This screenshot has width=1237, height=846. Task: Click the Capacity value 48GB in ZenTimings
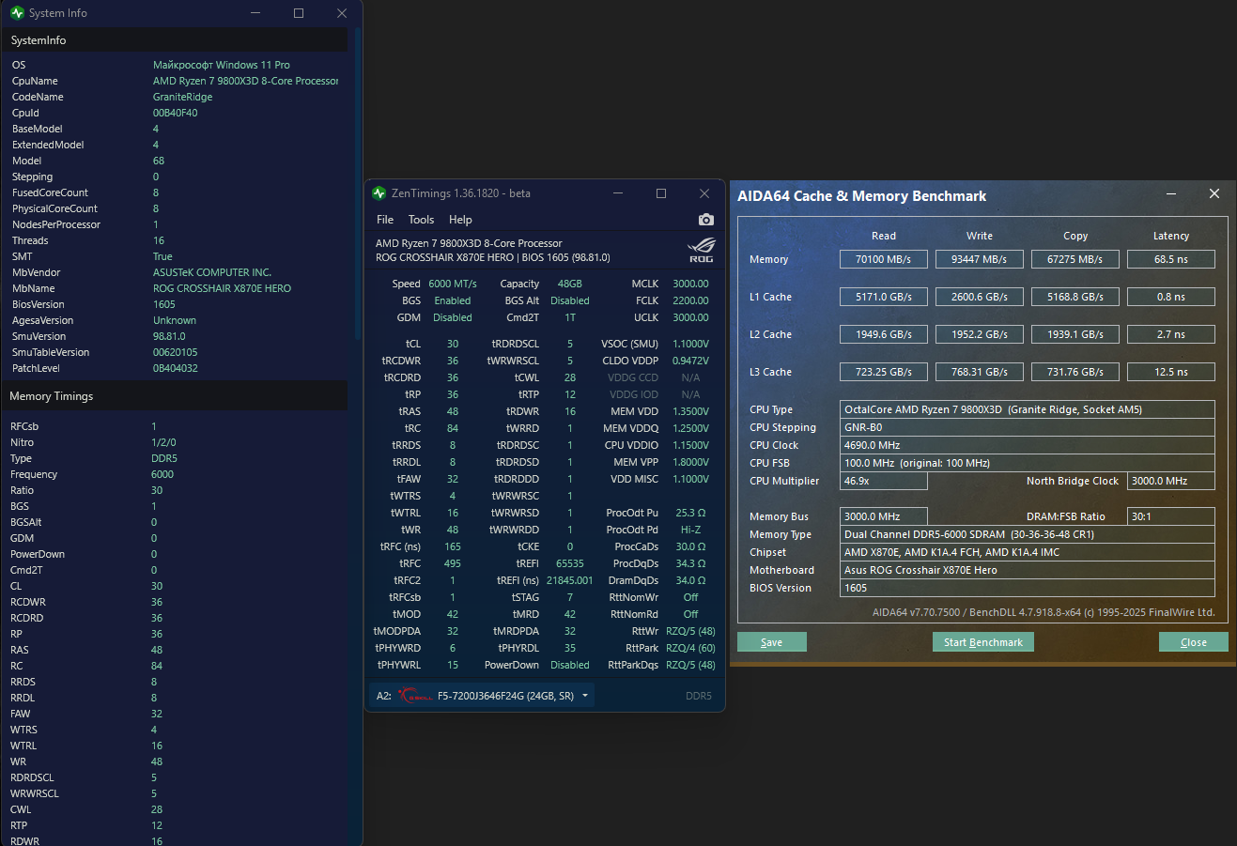pyautogui.click(x=570, y=284)
